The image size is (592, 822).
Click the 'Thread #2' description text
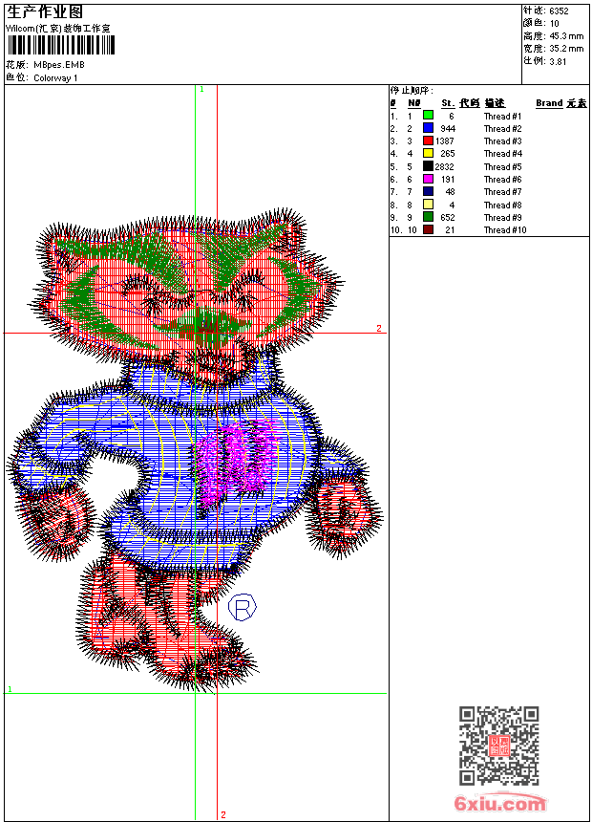[x=502, y=128]
